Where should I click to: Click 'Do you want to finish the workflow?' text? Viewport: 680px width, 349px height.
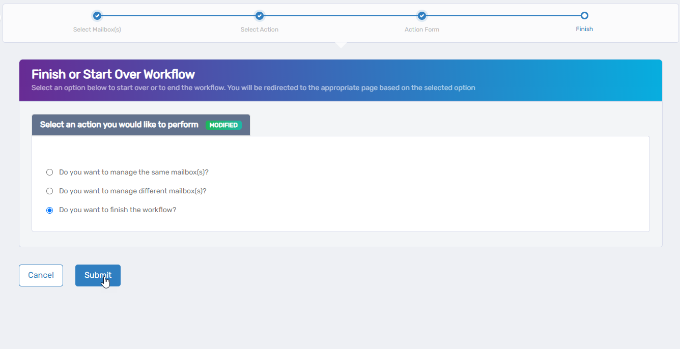click(x=118, y=210)
